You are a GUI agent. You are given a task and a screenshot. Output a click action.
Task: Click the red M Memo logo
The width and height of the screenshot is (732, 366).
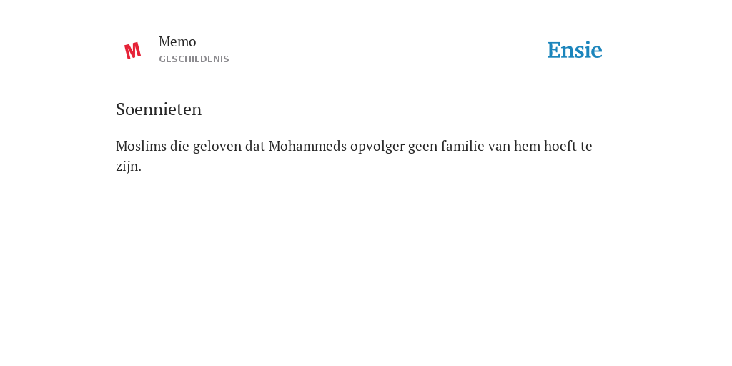tap(132, 51)
